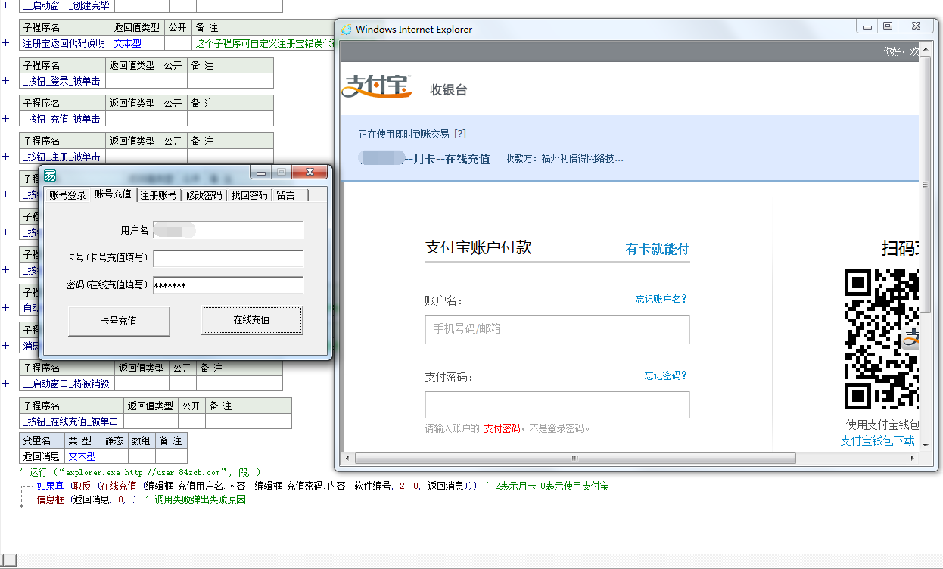Image resolution: width=943 pixels, height=569 pixels.
Task: Click the 卡号充值 button
Action: pyautogui.click(x=119, y=321)
